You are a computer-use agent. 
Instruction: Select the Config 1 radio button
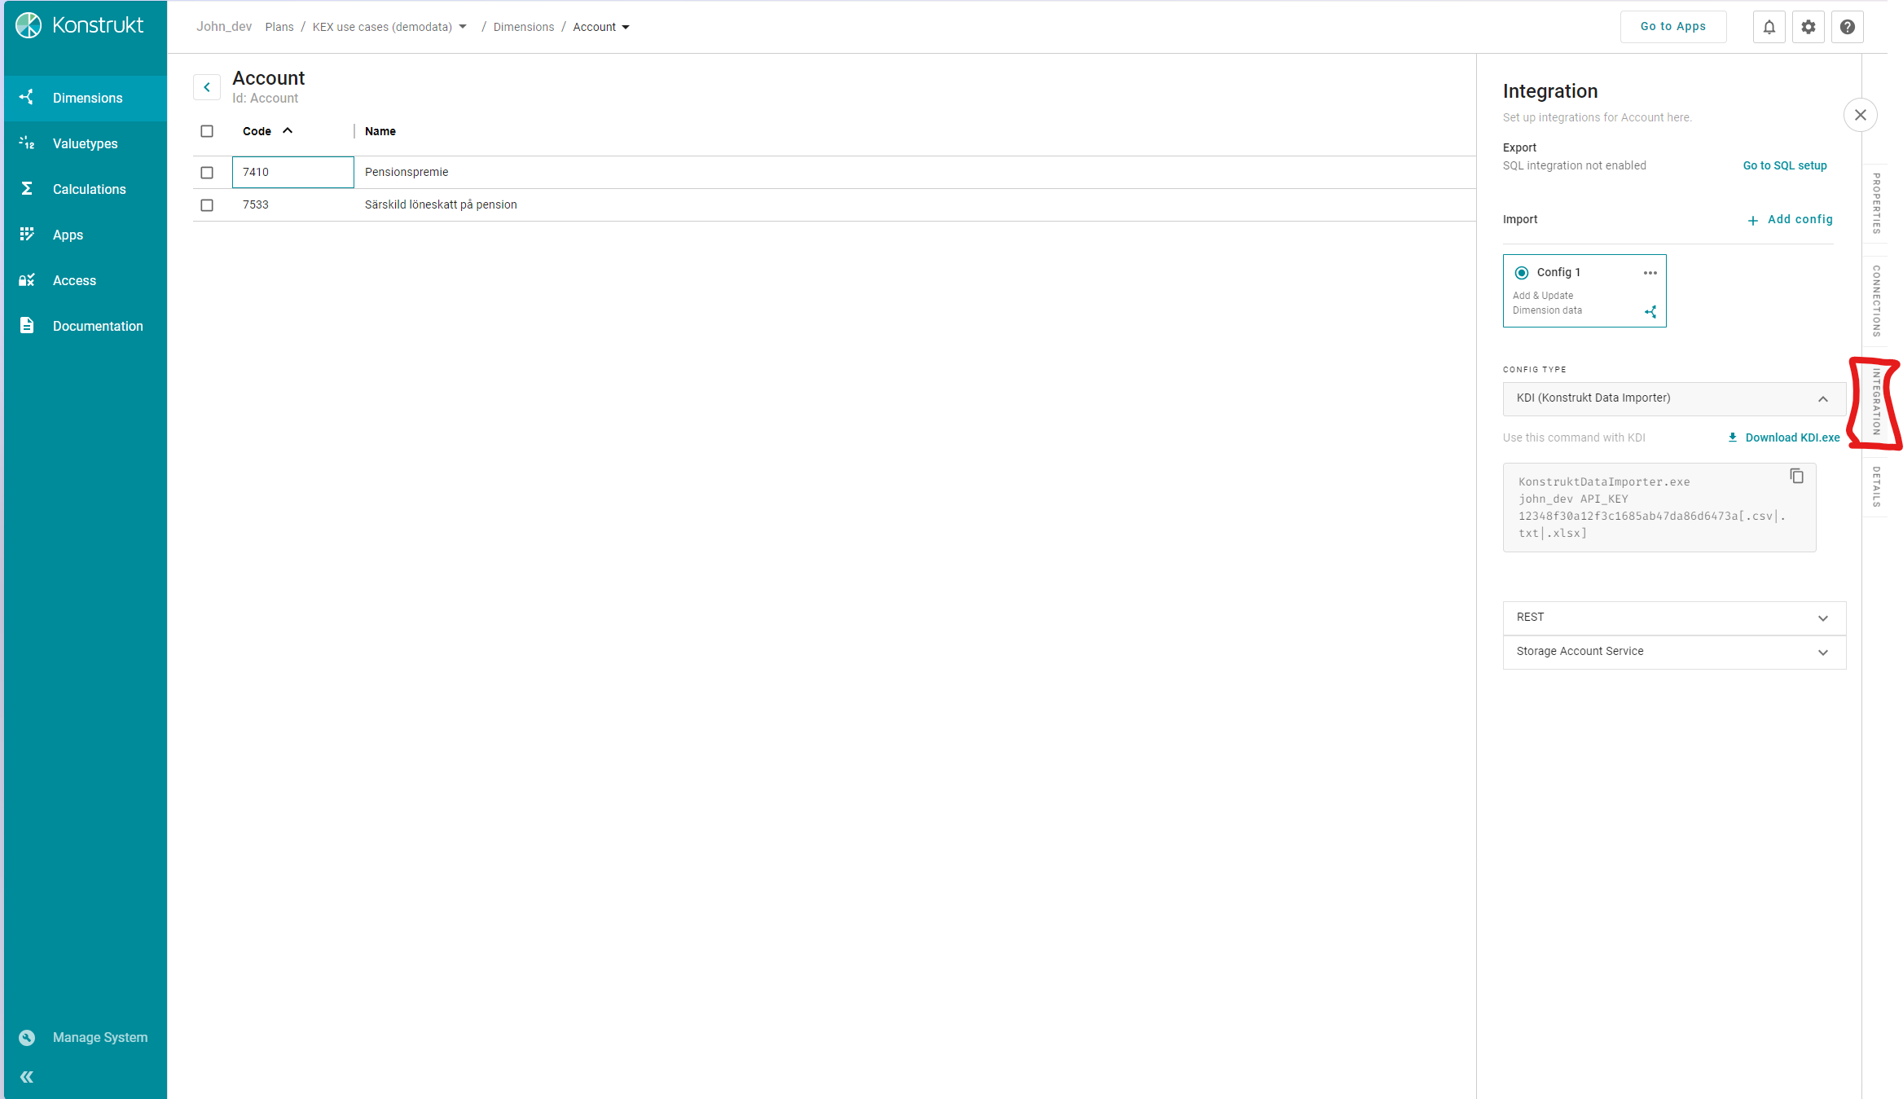[1521, 273]
